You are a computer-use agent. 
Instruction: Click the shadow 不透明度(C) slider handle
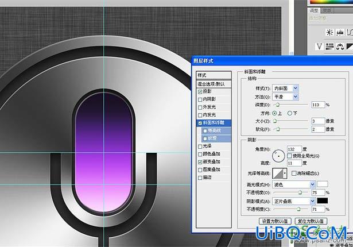pos(298,209)
